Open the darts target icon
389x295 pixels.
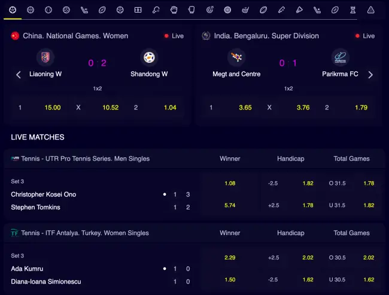tap(209, 10)
